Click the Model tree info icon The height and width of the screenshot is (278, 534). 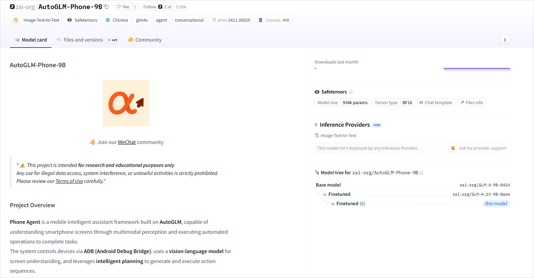pyautogui.click(x=421, y=173)
